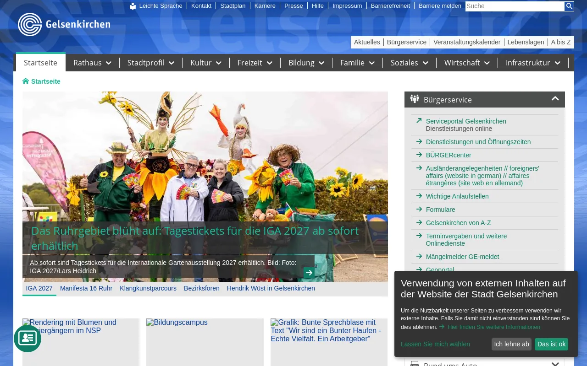The width and height of the screenshot is (587, 366).
Task: Switch to Manifesta 16 Ruhr slide tab
Action: click(x=86, y=288)
